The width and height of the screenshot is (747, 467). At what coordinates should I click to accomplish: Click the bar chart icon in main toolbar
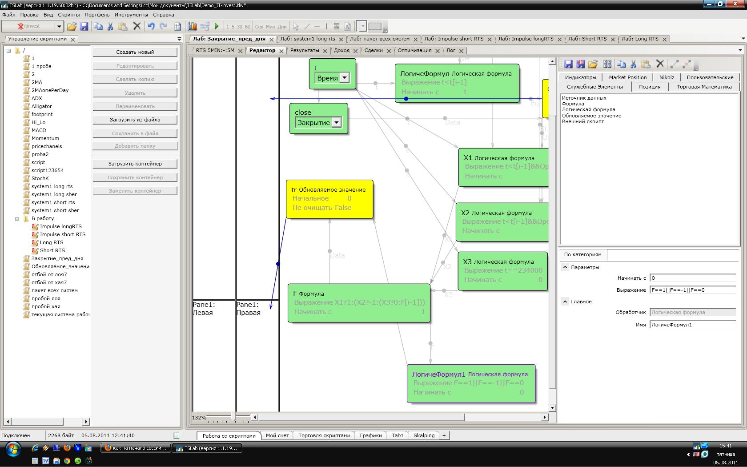[192, 27]
